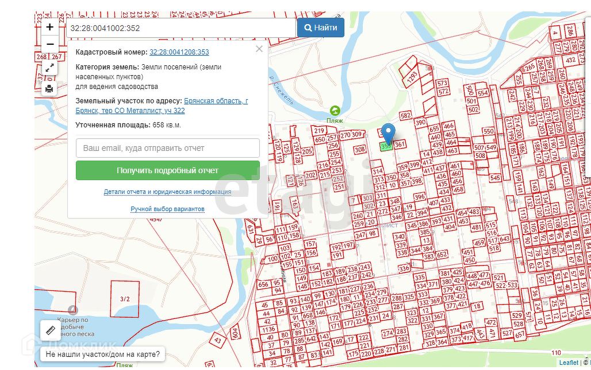591x370 pixels.
Task: Click the Карьер quarry map icon
Action: click(72, 310)
